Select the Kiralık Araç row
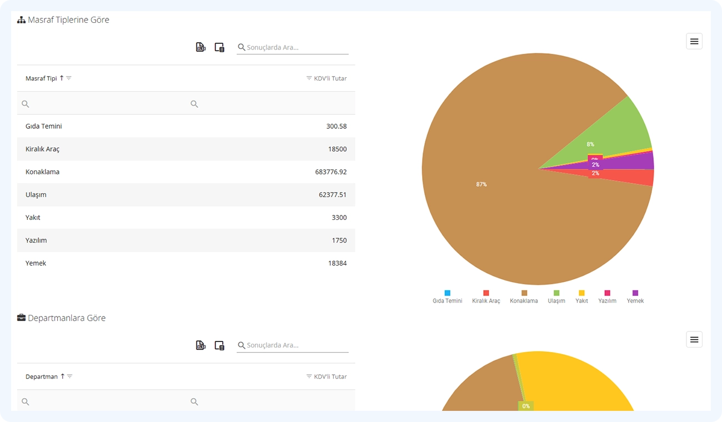 (x=186, y=149)
